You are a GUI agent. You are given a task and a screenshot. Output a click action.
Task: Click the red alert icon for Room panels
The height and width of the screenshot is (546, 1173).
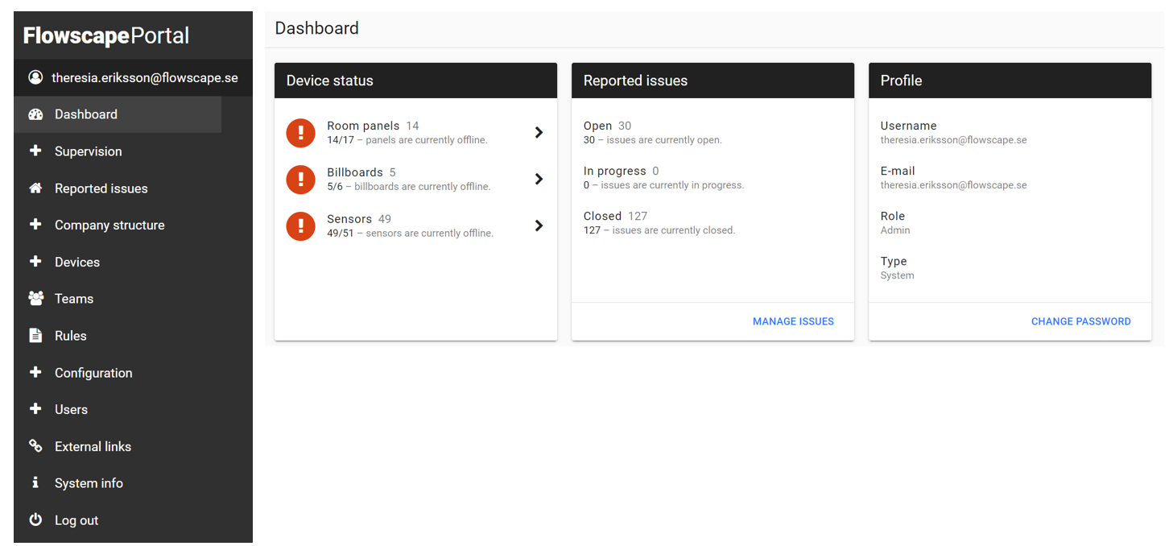coord(300,133)
